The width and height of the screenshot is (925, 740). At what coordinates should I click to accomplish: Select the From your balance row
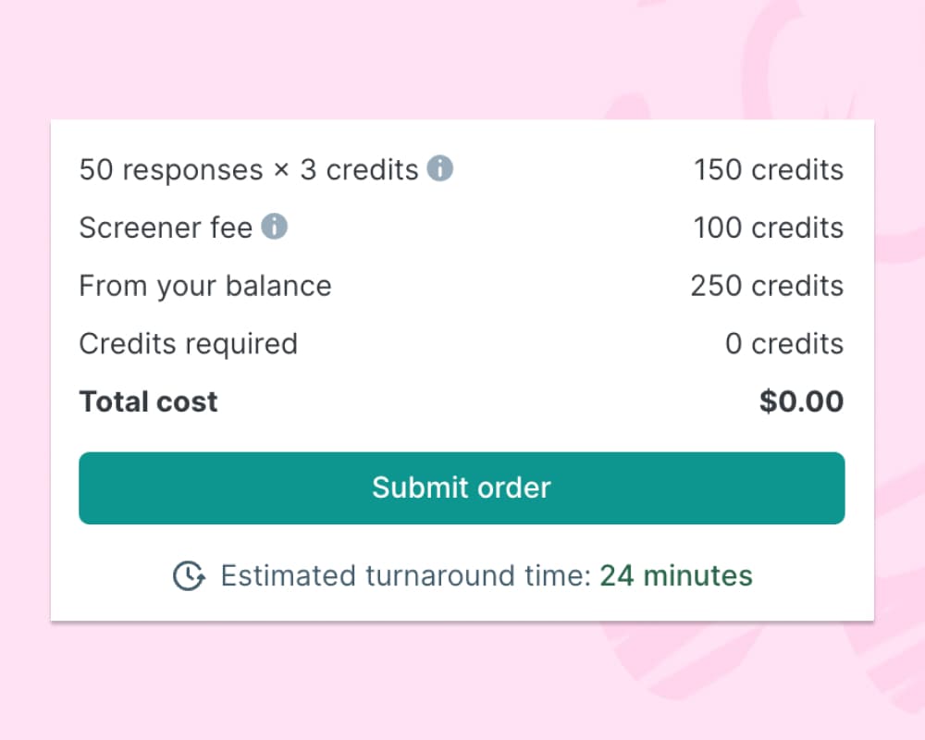click(204, 285)
